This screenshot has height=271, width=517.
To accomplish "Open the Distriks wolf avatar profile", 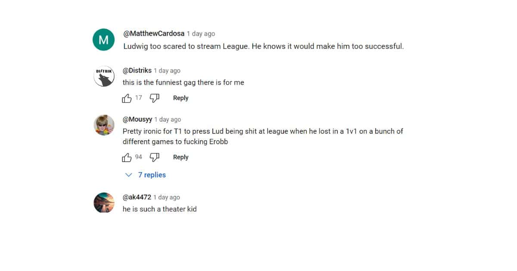I will click(104, 76).
